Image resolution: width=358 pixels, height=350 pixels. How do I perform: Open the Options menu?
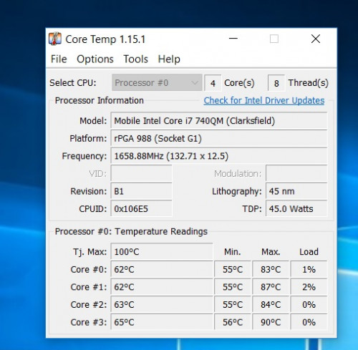coord(95,59)
